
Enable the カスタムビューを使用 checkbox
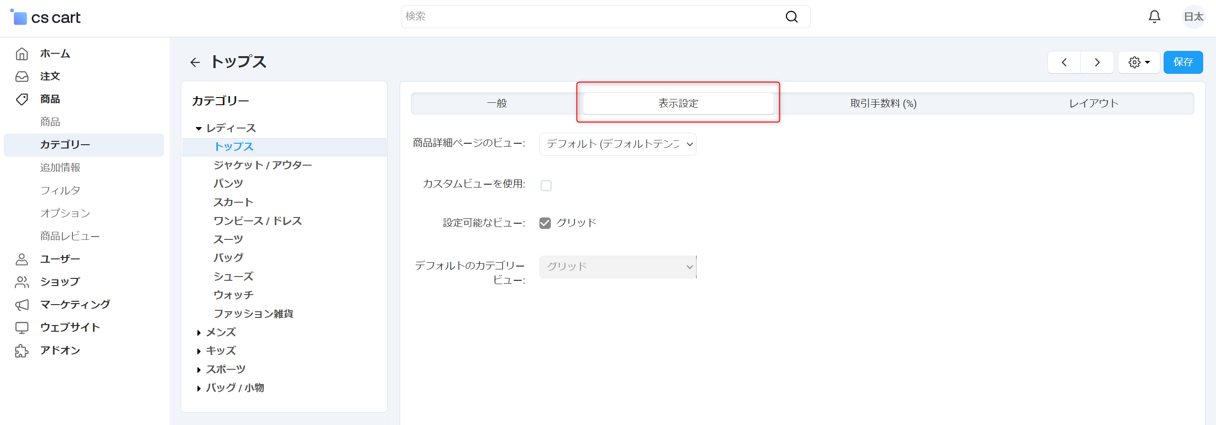tap(546, 185)
